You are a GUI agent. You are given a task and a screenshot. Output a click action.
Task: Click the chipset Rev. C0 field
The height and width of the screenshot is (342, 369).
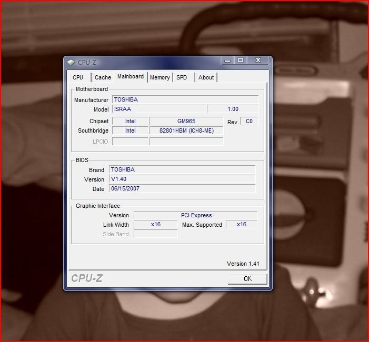point(249,121)
